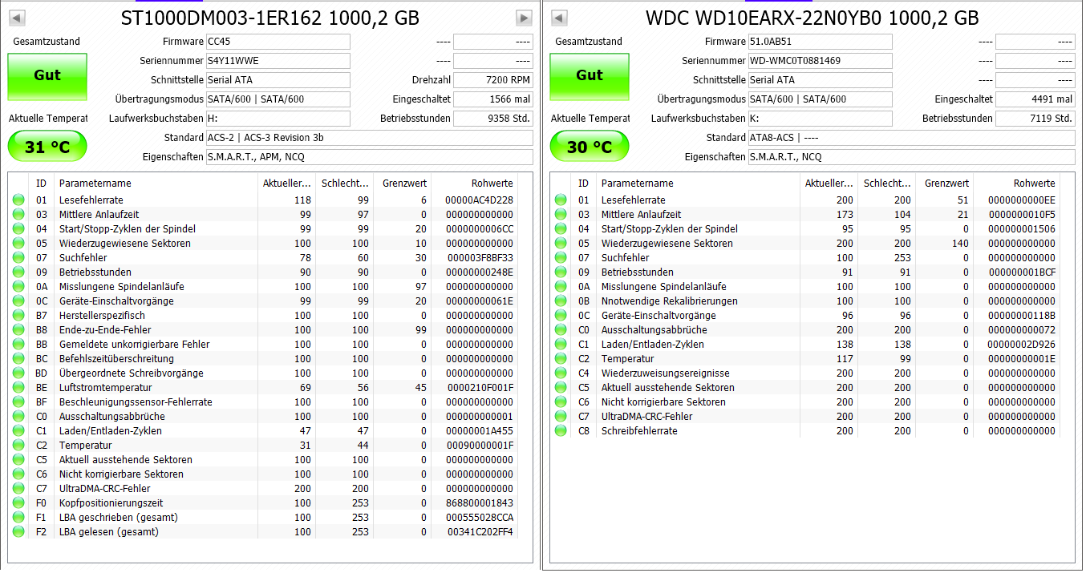The width and height of the screenshot is (1086, 577).
Task: Click status circle for Schreibfehlerrate row
Action: 561,431
